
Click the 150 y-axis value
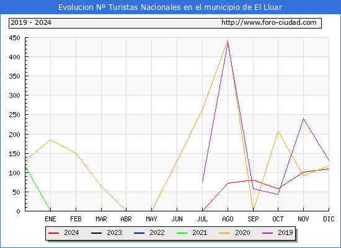(15, 154)
